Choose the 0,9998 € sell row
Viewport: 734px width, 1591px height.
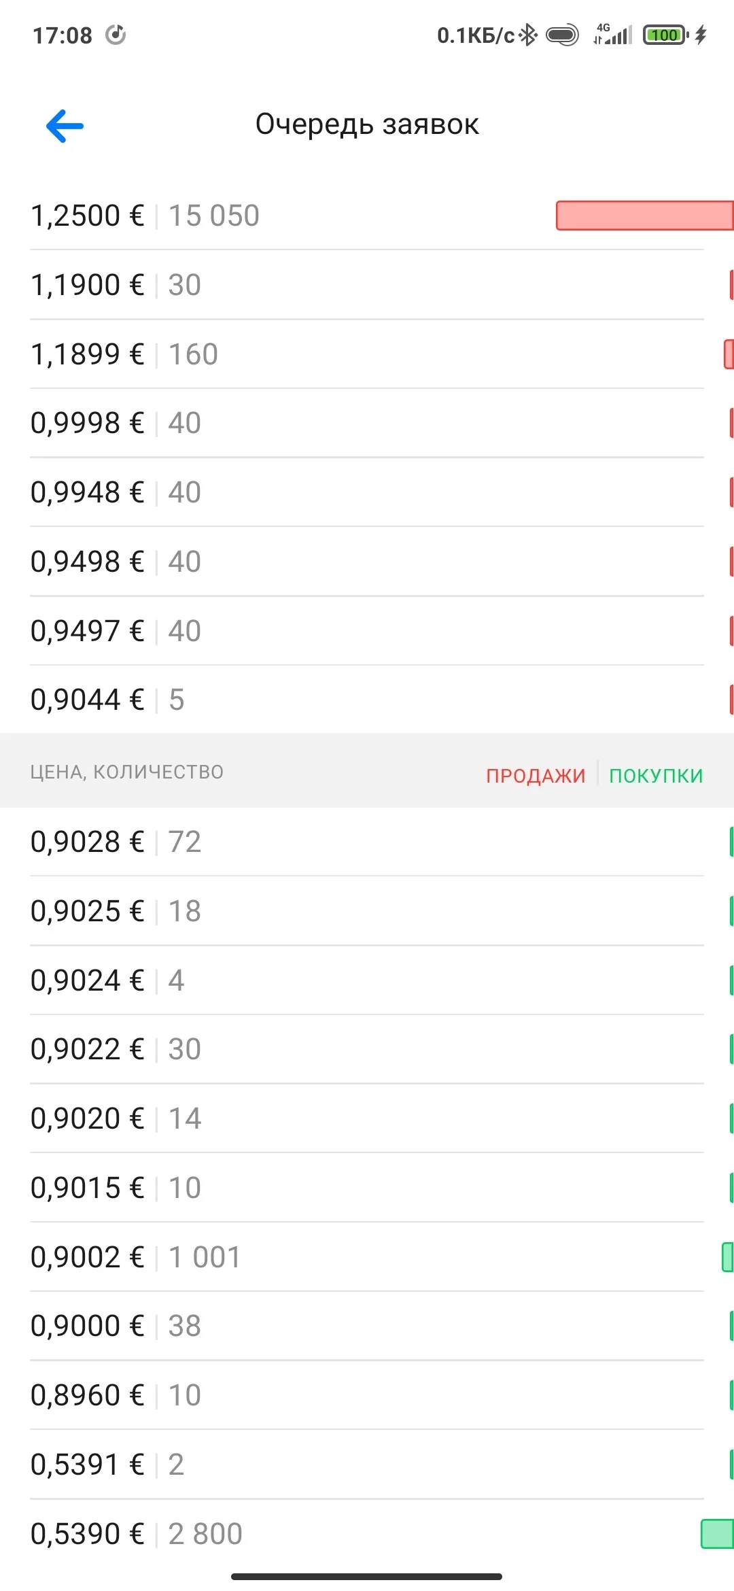367,423
